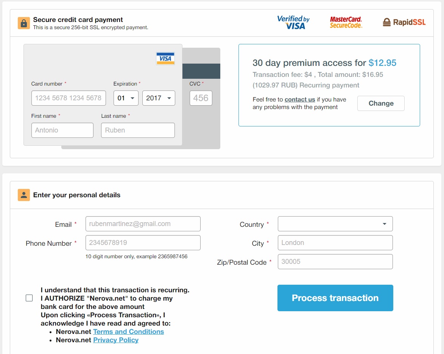The image size is (444, 354).
Task: Open the Privacy Policy link
Action: point(116,340)
